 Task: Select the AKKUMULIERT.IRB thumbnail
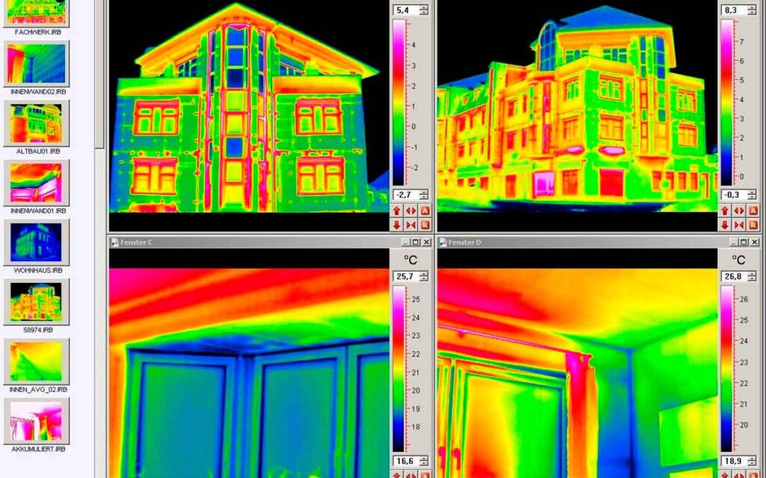pos(37,421)
